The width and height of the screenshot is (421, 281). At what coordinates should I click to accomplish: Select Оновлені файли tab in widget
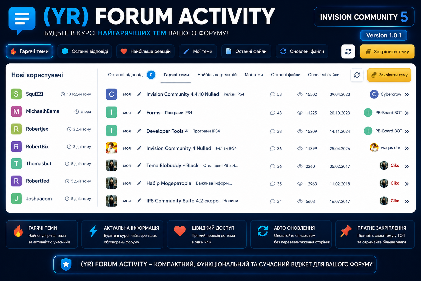point(324,75)
